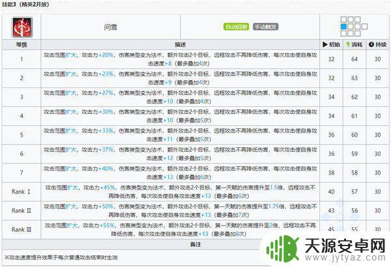Click the Rank Ⅲ row label
391x267 pixels.
tap(22, 230)
